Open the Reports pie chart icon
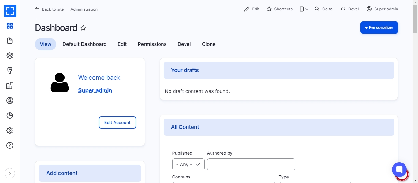The width and height of the screenshot is (418, 183). 10,115
